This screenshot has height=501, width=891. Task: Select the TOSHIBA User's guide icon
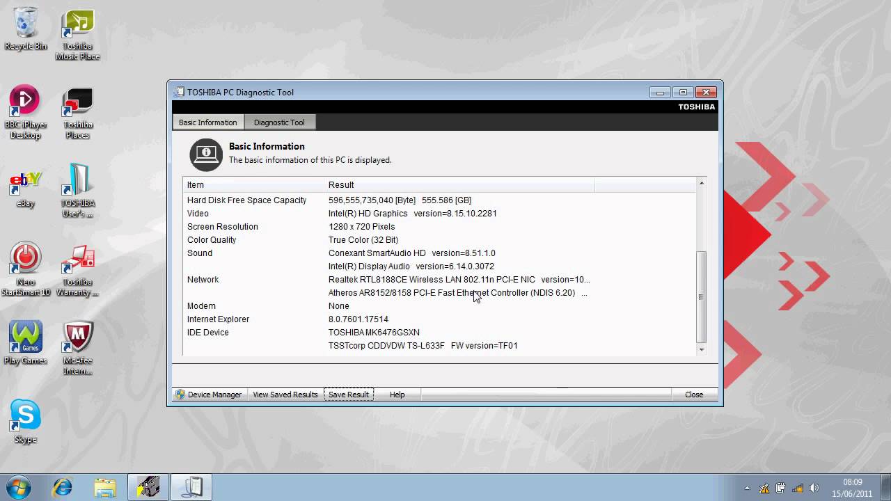click(x=77, y=191)
